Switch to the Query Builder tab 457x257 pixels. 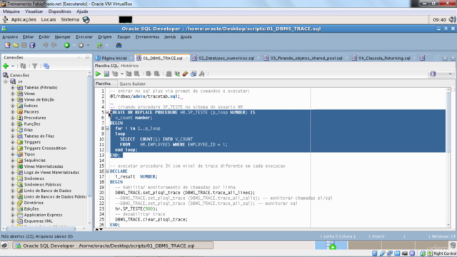click(132, 84)
